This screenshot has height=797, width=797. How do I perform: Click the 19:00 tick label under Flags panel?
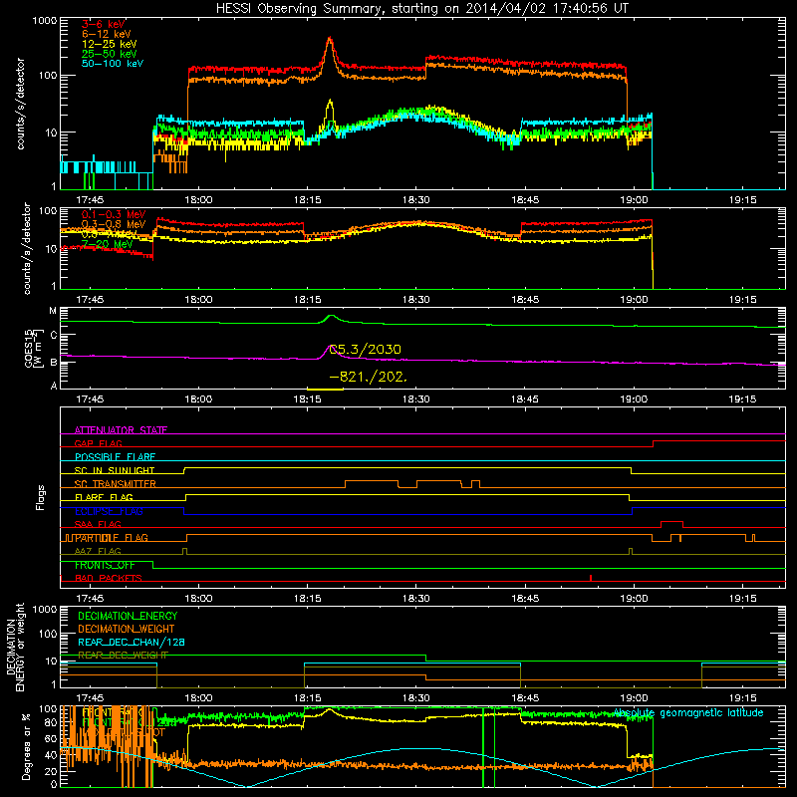pos(634,599)
